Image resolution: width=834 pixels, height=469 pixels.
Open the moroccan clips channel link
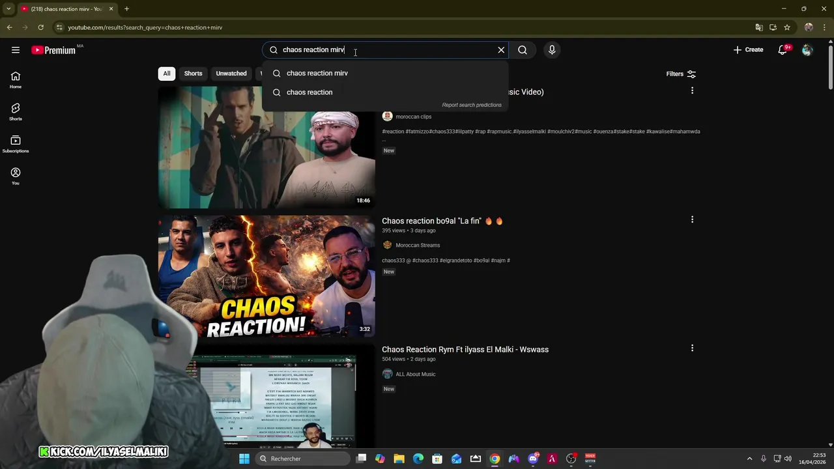413,117
